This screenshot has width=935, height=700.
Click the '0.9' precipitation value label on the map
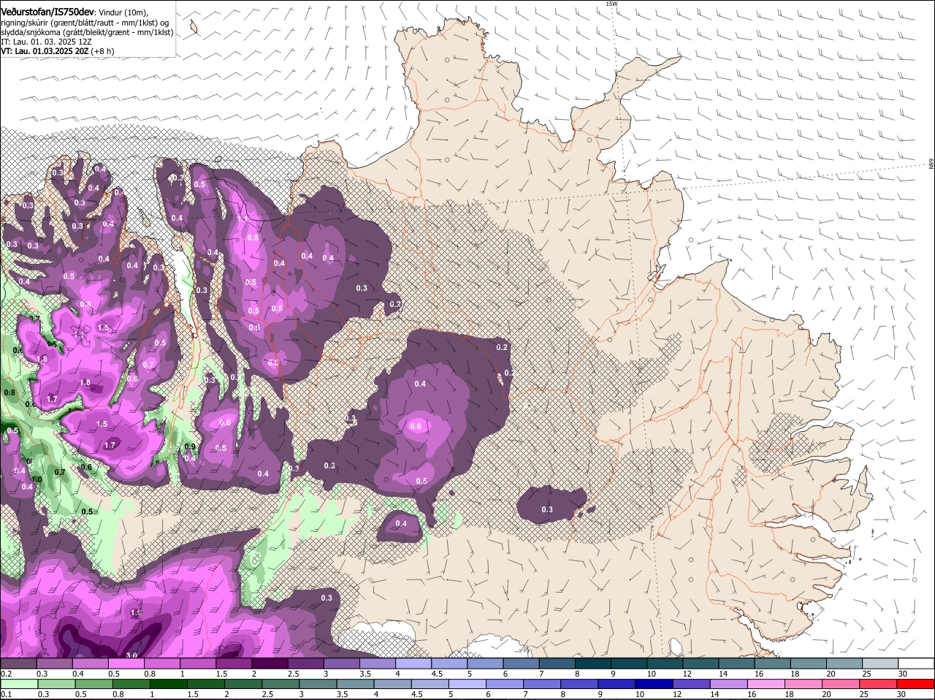click(x=191, y=446)
